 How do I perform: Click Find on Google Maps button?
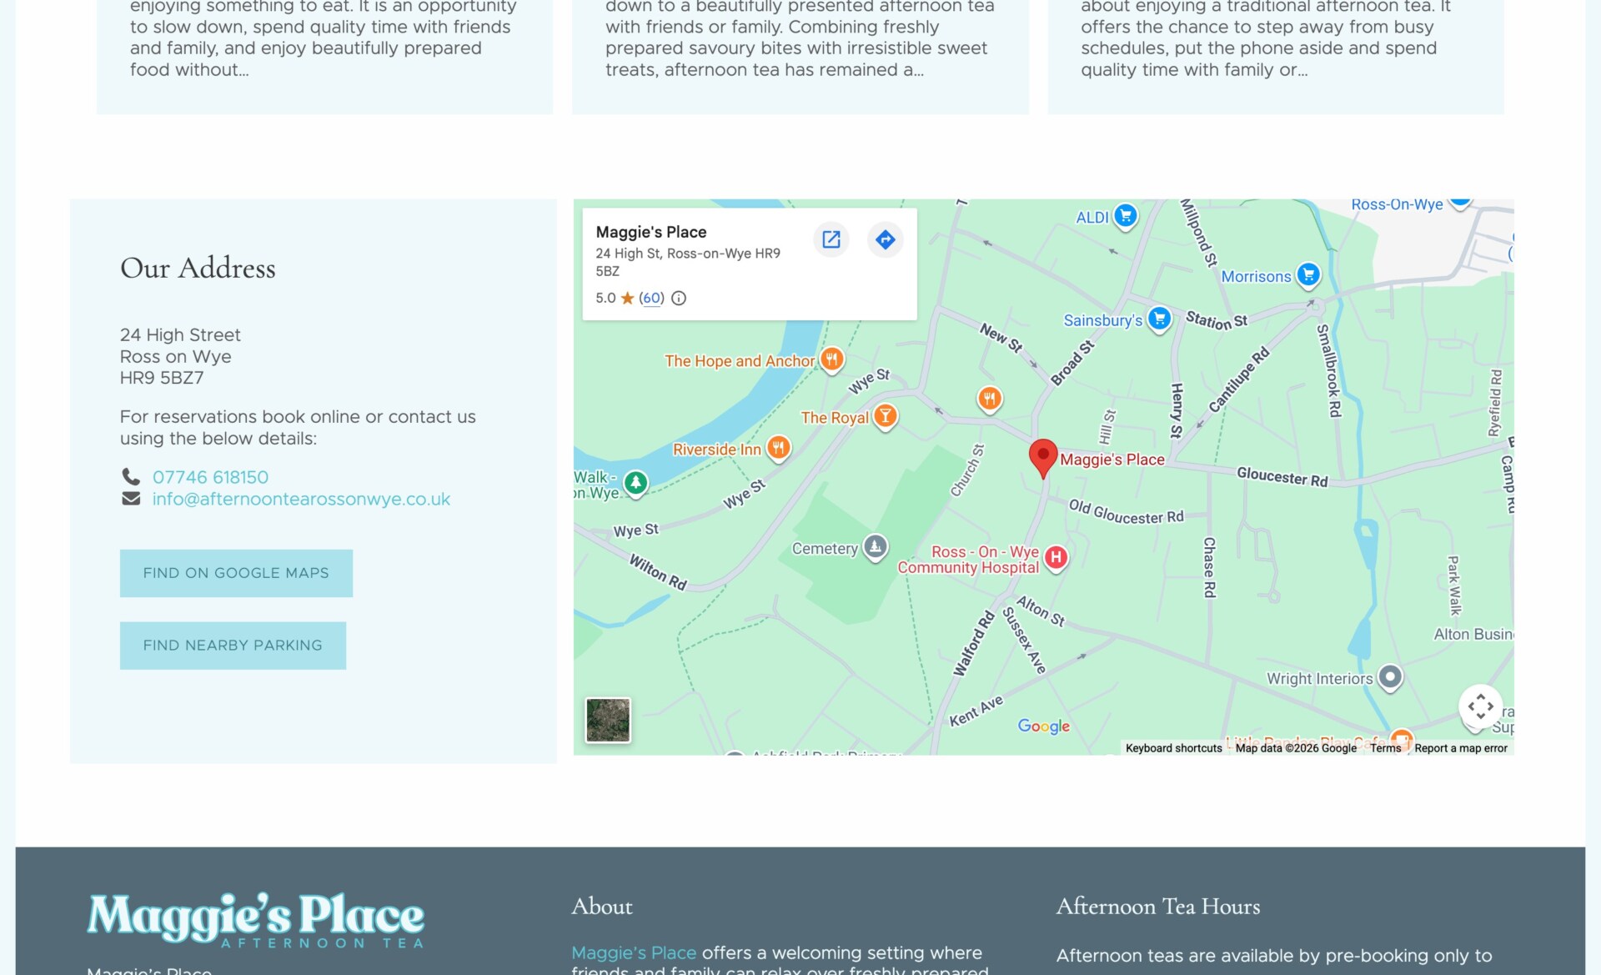pos(236,573)
